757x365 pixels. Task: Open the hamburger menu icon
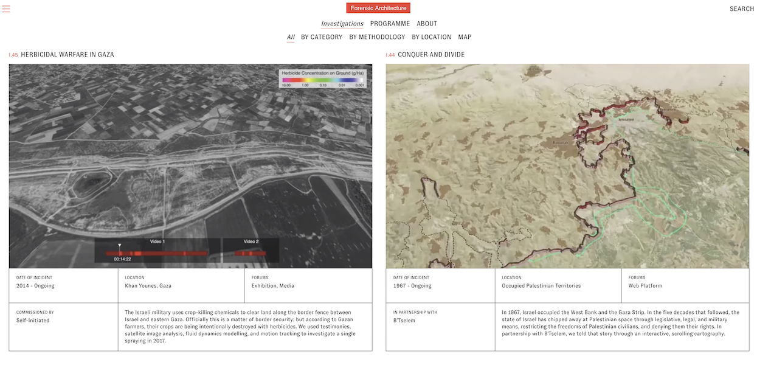[6, 9]
